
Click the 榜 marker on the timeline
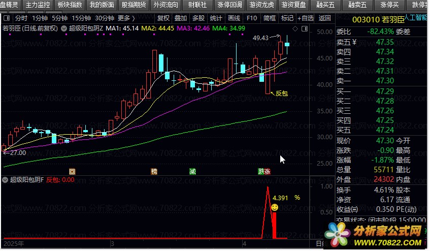(154, 172)
